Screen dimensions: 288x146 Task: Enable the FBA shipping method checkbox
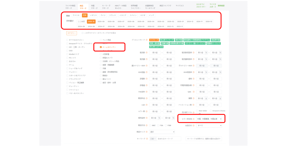pyautogui.click(x=158, y=126)
